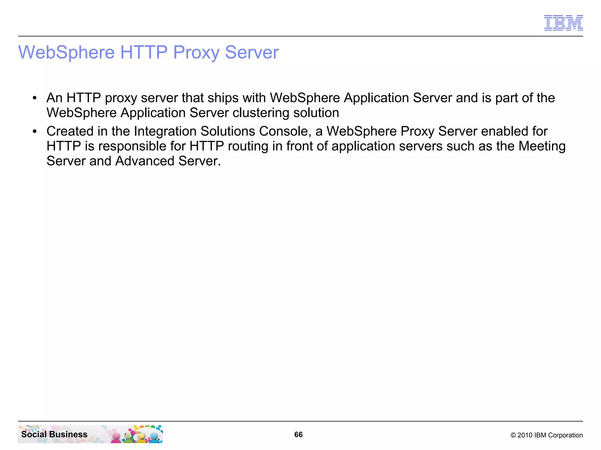Screen dimensions: 601x450
Task: Click the line 'Server and Advanced Server.'
Action: 134,161
